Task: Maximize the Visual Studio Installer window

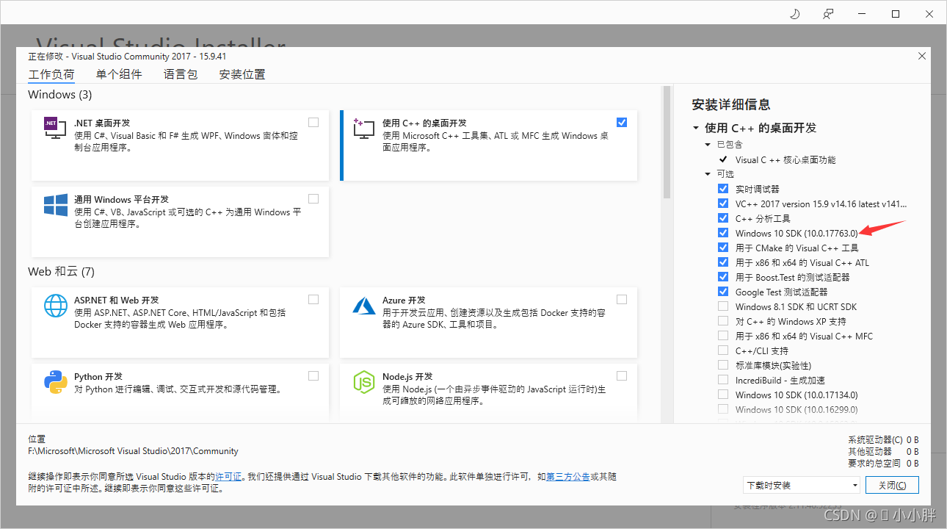Action: (x=896, y=14)
